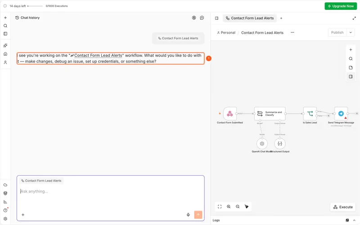Add a node with canvas plus button
This screenshot has height=225, width=360.
[x=351, y=50]
